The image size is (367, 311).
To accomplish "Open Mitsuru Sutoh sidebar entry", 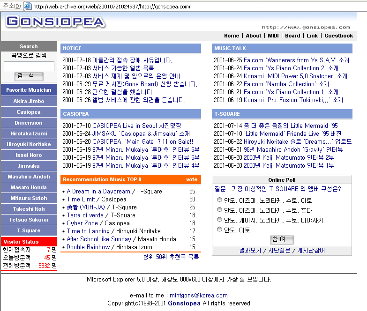I will coord(29,198).
